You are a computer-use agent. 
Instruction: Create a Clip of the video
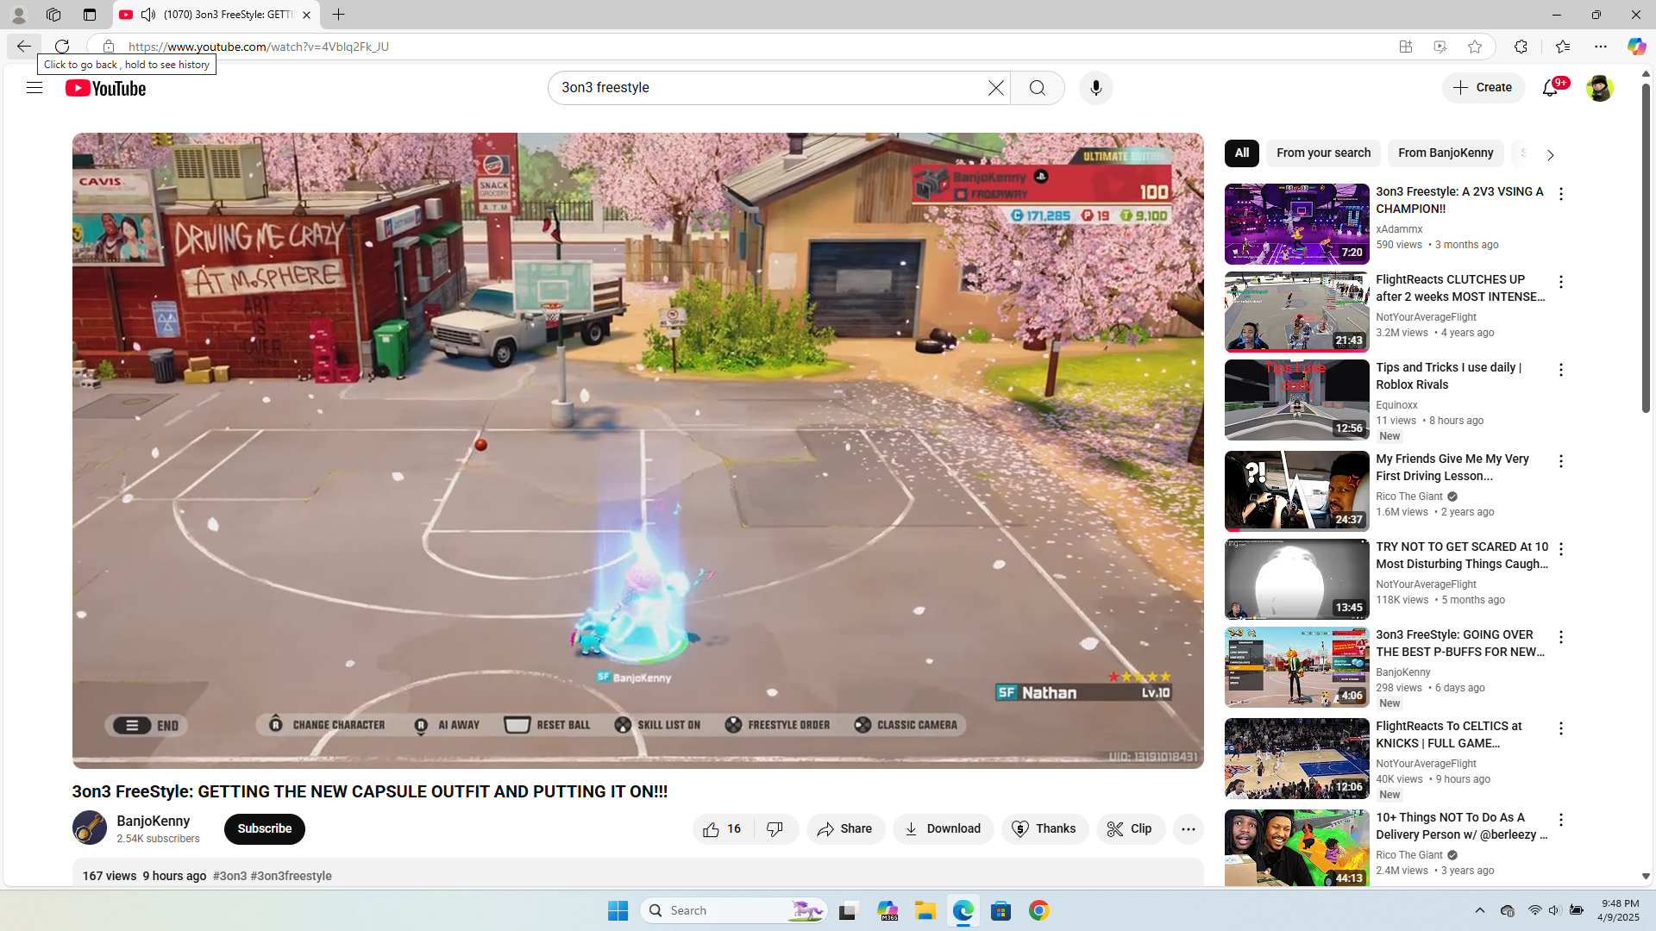(x=1130, y=829)
